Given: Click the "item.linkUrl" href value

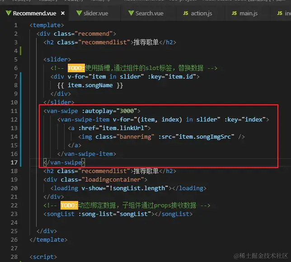Looking at the screenshot, I should (x=123, y=128).
